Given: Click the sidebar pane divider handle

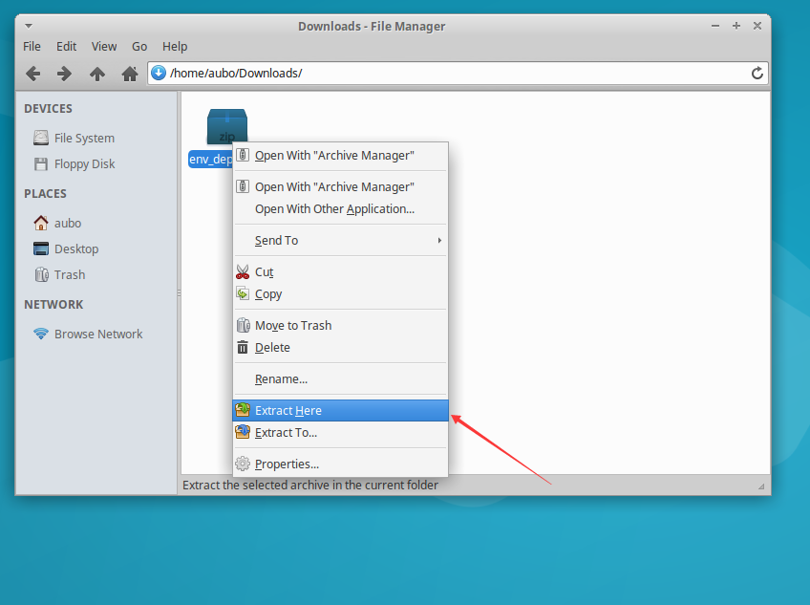Looking at the screenshot, I should pos(179,292).
